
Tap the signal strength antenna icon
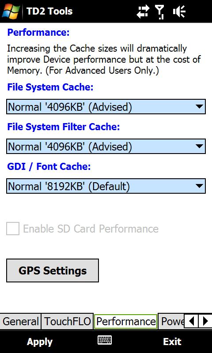point(160,11)
